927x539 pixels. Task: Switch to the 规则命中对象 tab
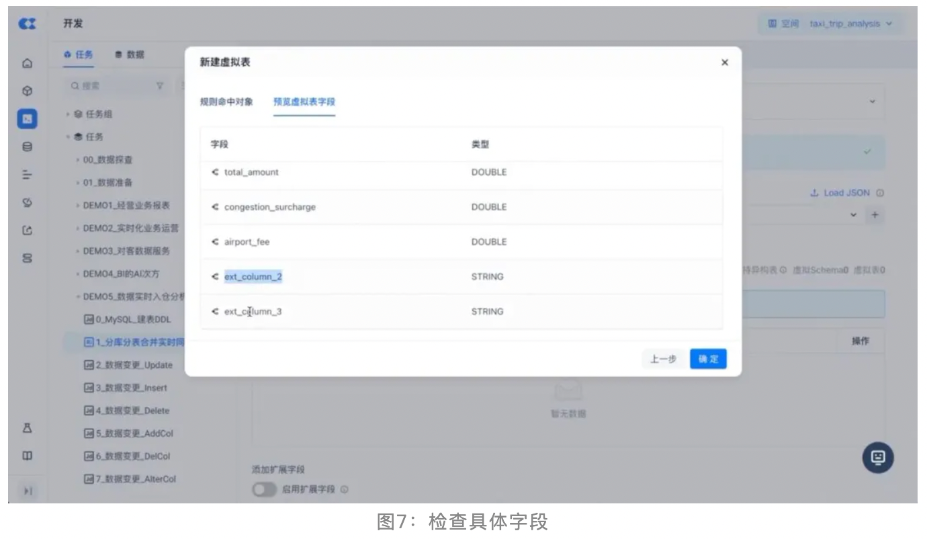[226, 102]
